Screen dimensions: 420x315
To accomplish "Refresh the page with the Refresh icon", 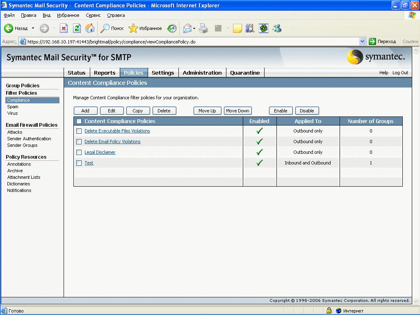I will pyautogui.click(x=77, y=28).
